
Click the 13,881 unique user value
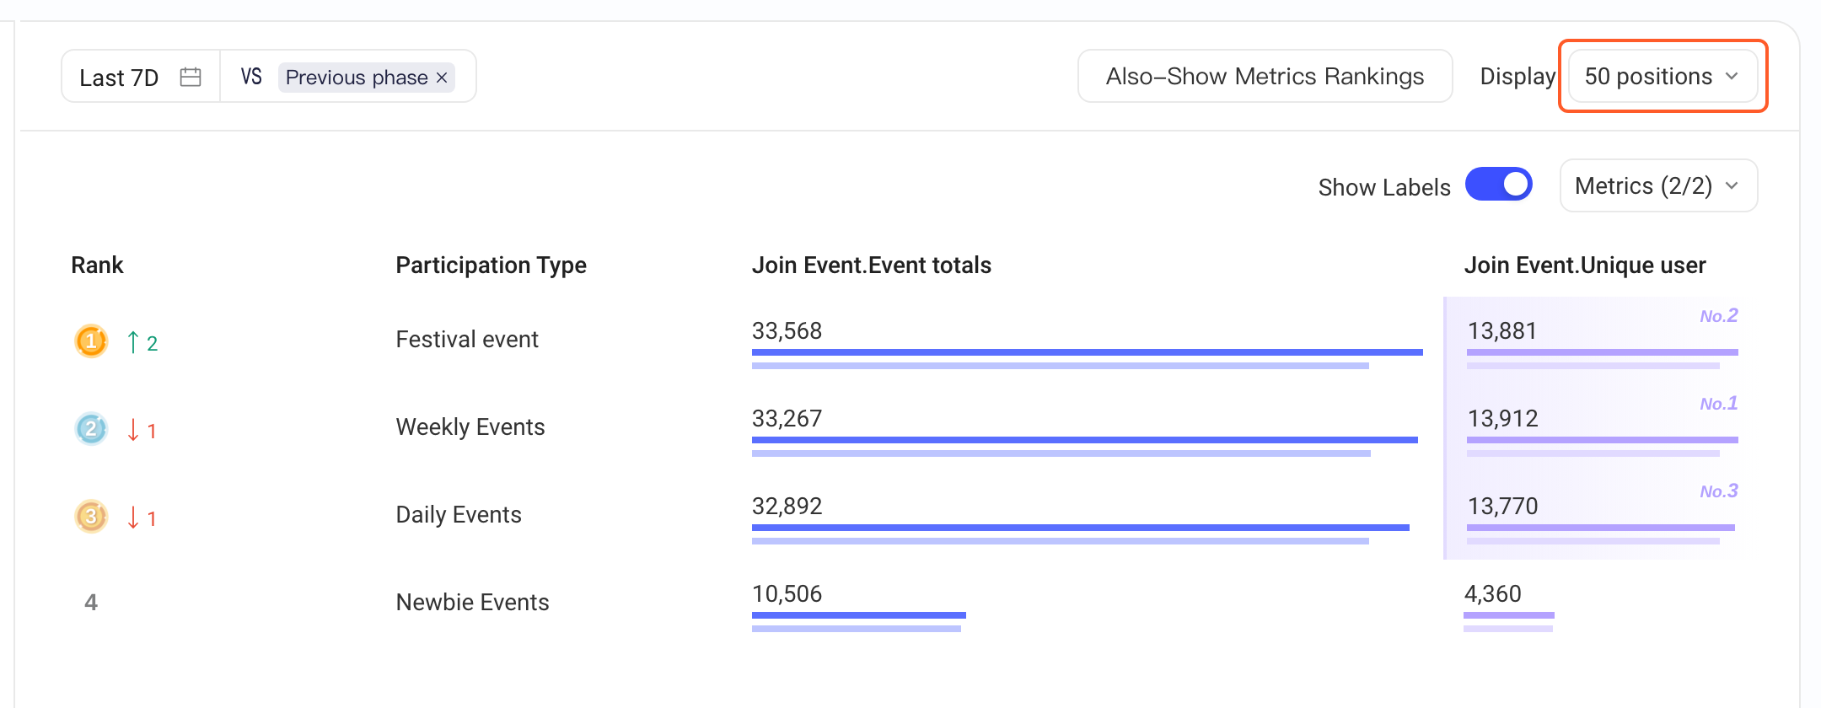pos(1502,330)
